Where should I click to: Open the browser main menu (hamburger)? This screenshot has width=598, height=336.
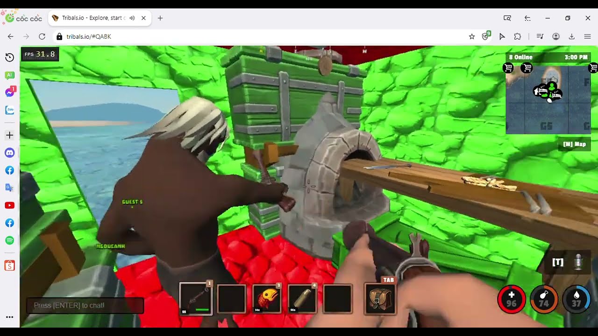tap(588, 36)
